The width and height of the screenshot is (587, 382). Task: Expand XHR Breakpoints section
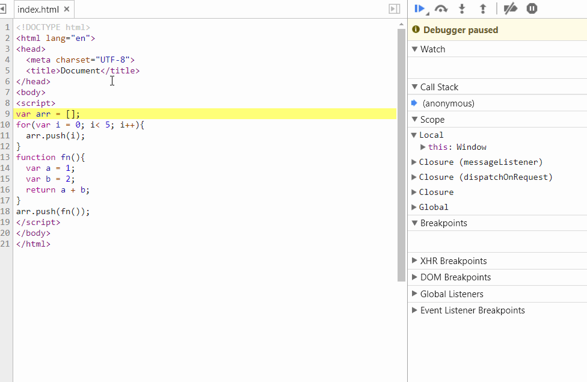coord(414,260)
